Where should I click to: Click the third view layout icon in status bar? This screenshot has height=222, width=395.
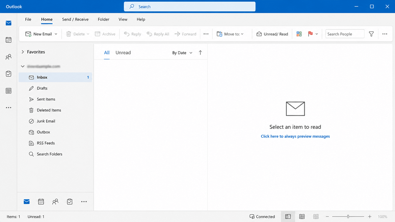point(316,217)
